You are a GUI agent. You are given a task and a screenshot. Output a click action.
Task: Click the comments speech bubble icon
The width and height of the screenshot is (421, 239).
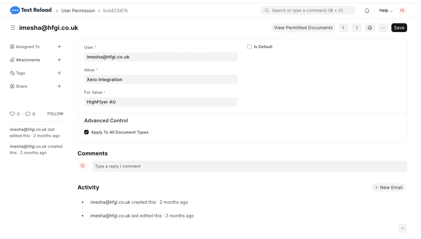pos(28,114)
